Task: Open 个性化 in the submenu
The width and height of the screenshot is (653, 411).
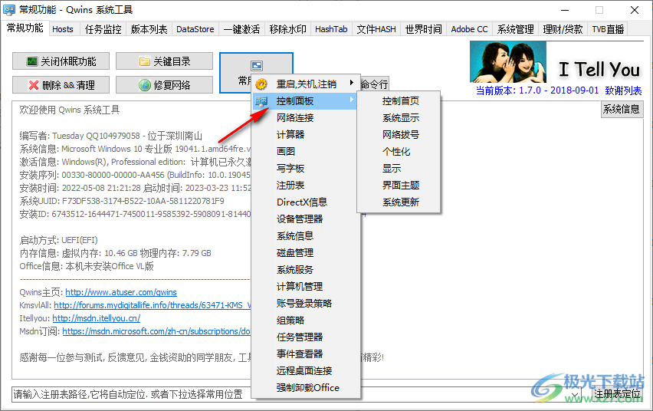Action: tap(399, 152)
